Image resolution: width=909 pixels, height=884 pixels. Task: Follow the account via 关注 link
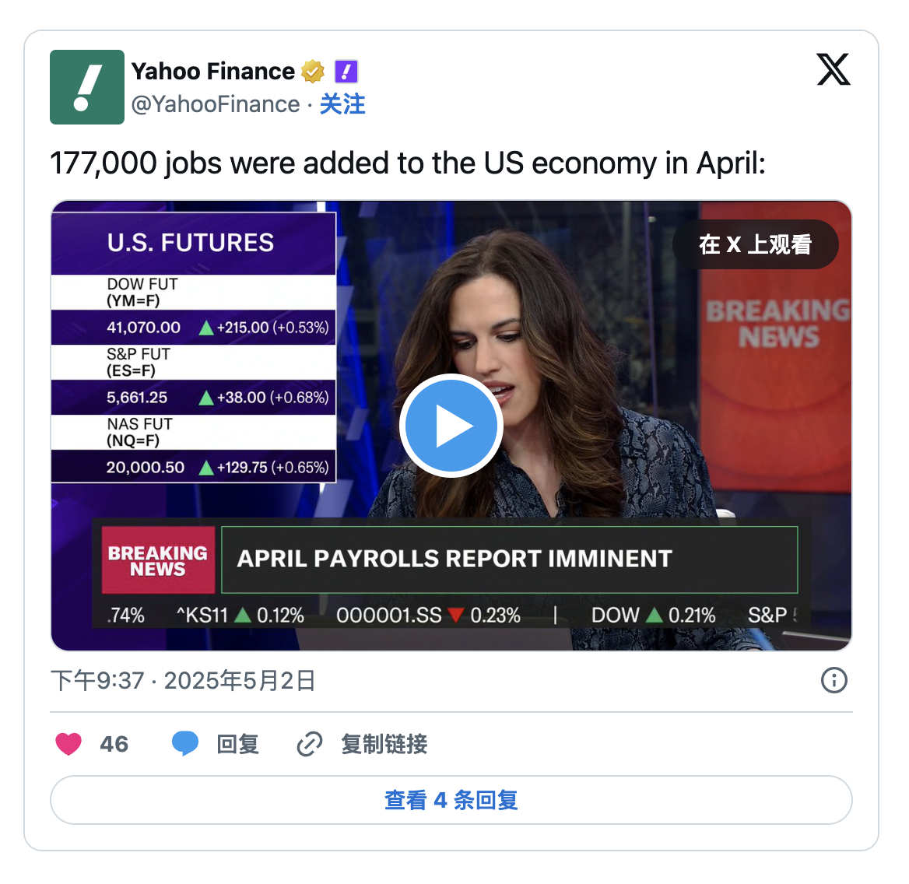click(342, 104)
